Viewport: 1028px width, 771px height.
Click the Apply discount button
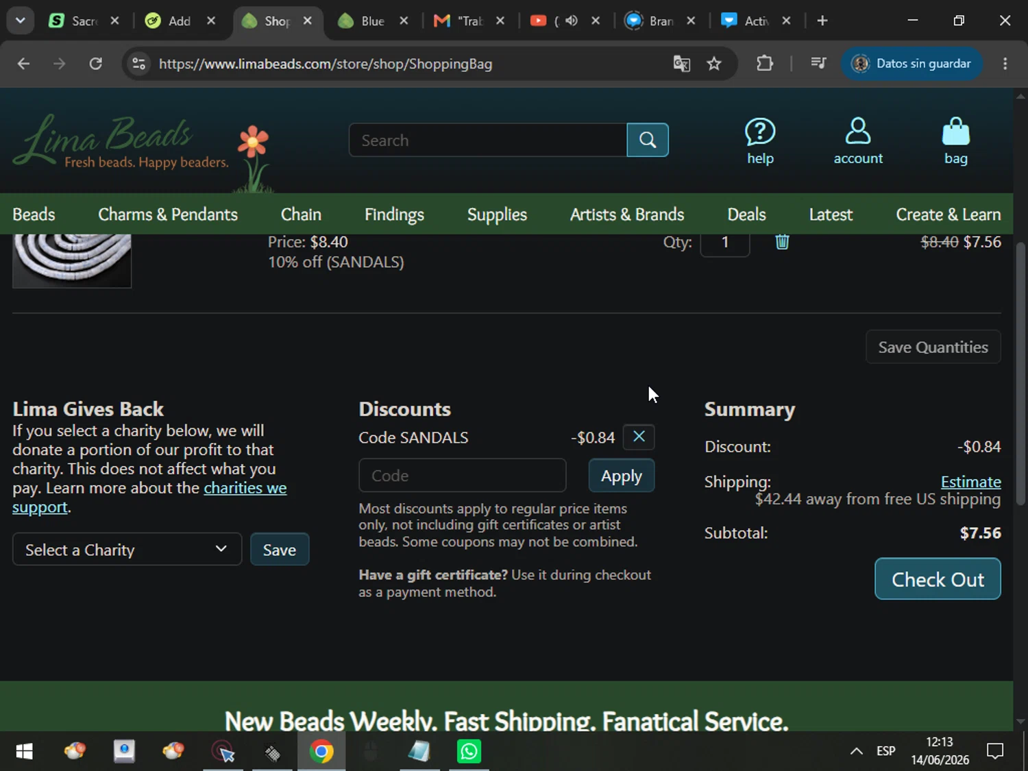622,476
